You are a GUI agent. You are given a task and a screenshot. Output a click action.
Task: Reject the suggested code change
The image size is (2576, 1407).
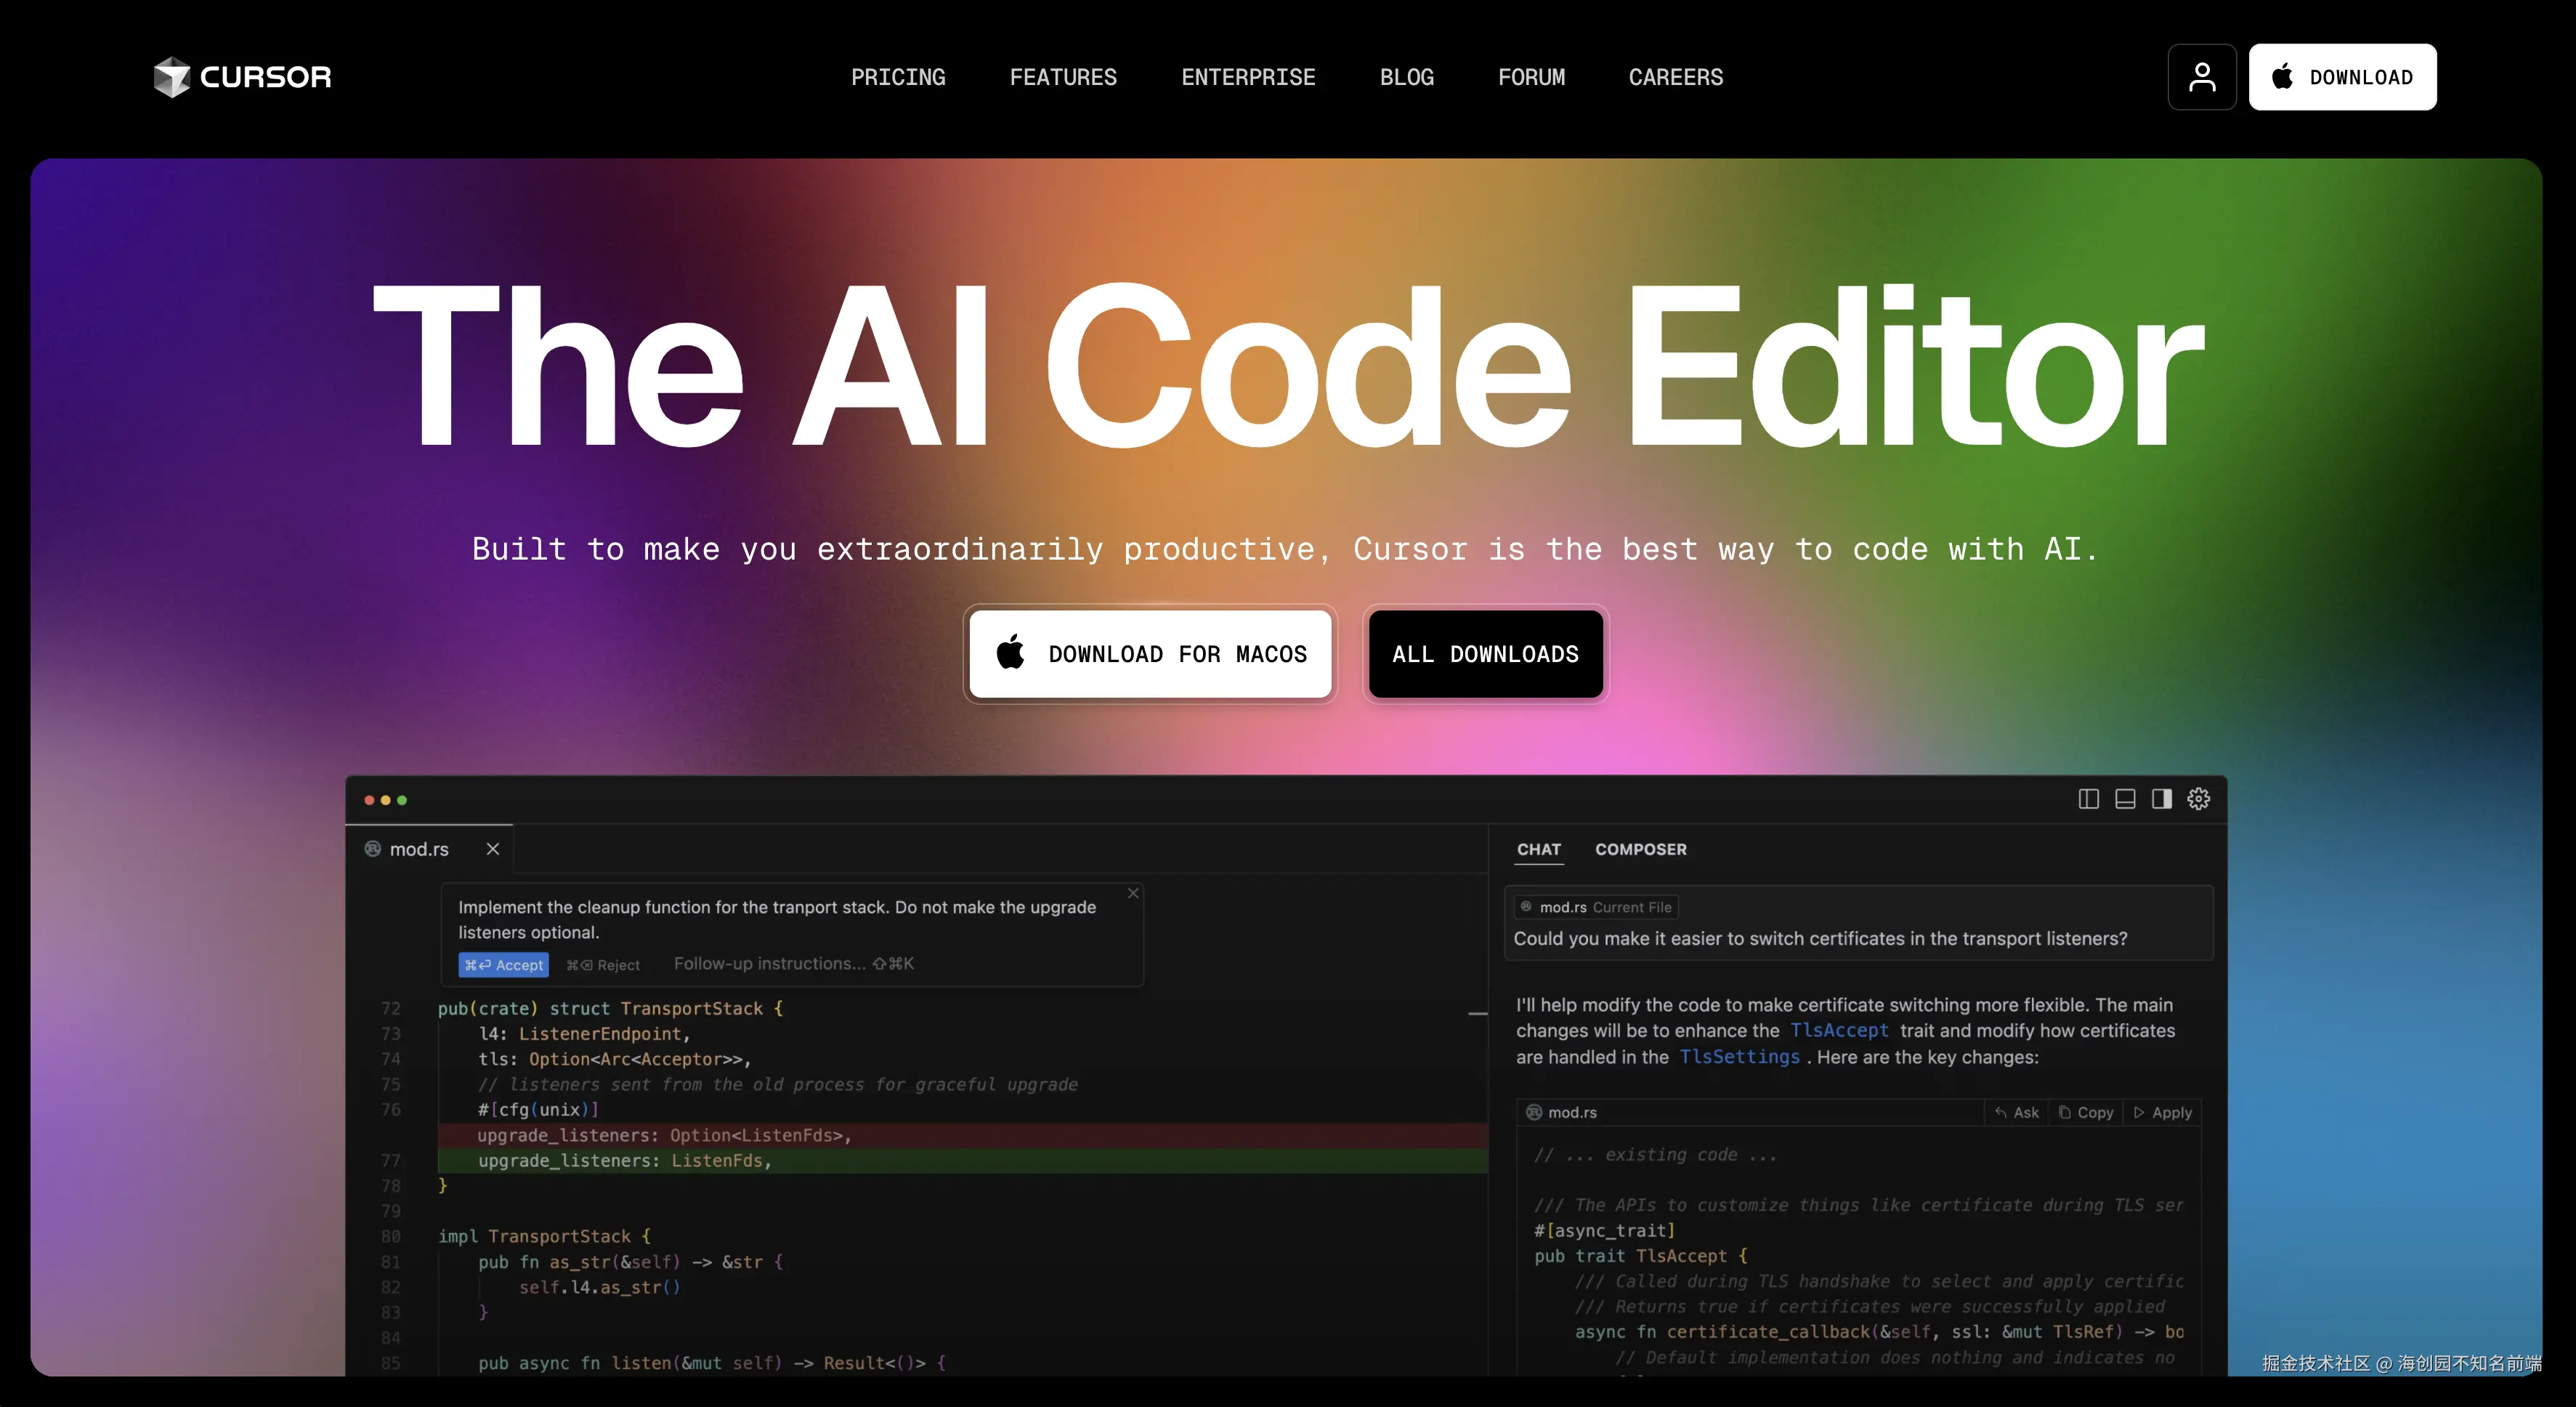pos(603,964)
